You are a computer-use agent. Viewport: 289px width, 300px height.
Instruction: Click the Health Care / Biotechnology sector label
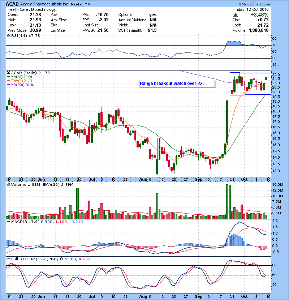tap(32, 9)
